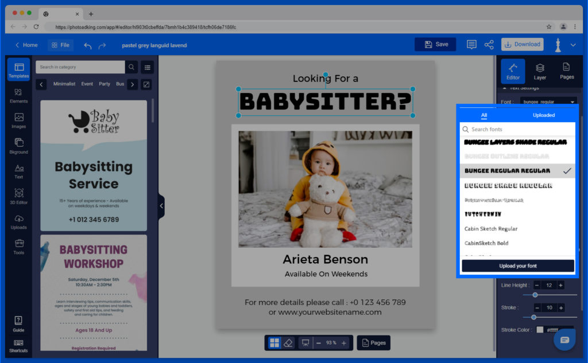
Task: Choose the Minimalist template category
Action: pyautogui.click(x=64, y=84)
